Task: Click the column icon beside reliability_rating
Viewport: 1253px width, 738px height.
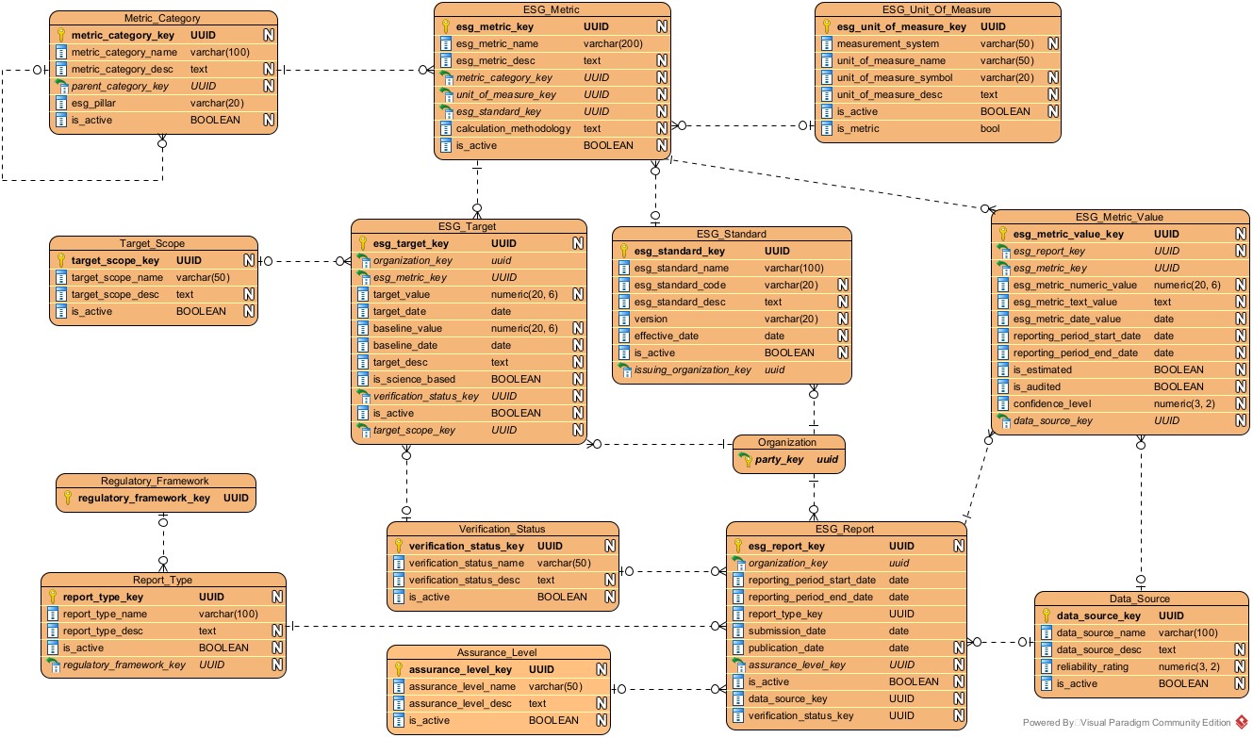Action: tap(1046, 666)
